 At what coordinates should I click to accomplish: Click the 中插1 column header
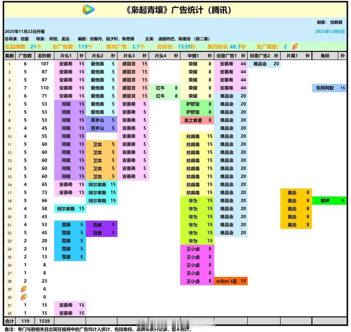193,56
